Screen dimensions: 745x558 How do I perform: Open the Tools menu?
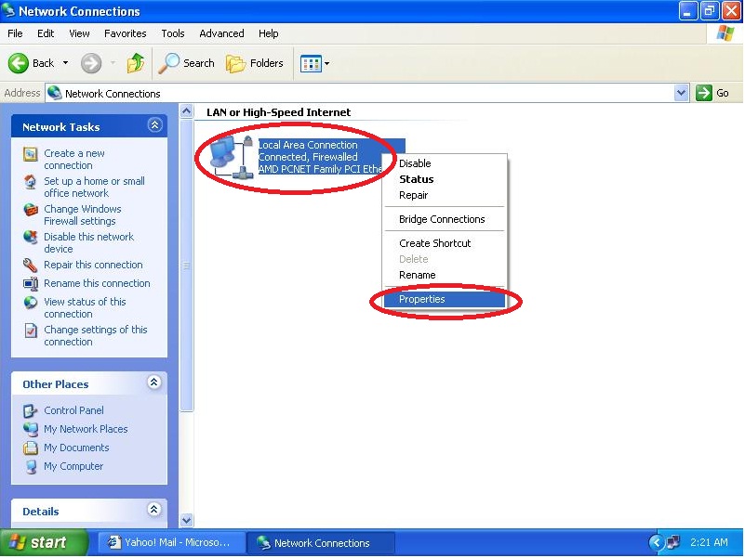pos(173,33)
